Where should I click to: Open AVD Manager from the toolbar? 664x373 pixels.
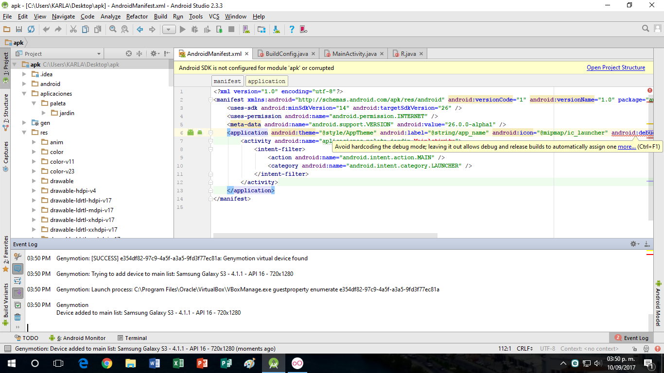[x=246, y=30]
